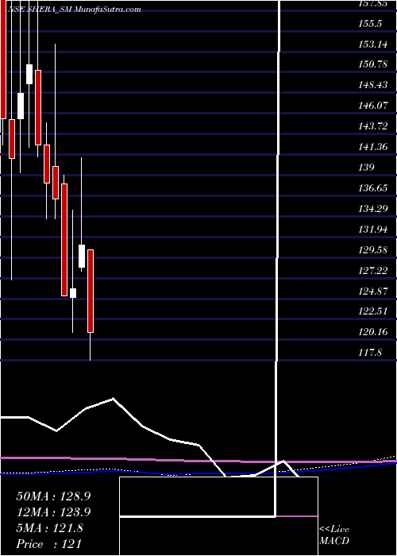Image resolution: width=397 pixels, height=556 pixels.
Task: Click the blue moving average line
Action: click(x=198, y=472)
